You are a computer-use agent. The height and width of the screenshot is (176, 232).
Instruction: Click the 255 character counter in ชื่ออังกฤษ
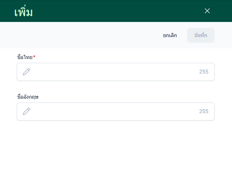point(204,112)
